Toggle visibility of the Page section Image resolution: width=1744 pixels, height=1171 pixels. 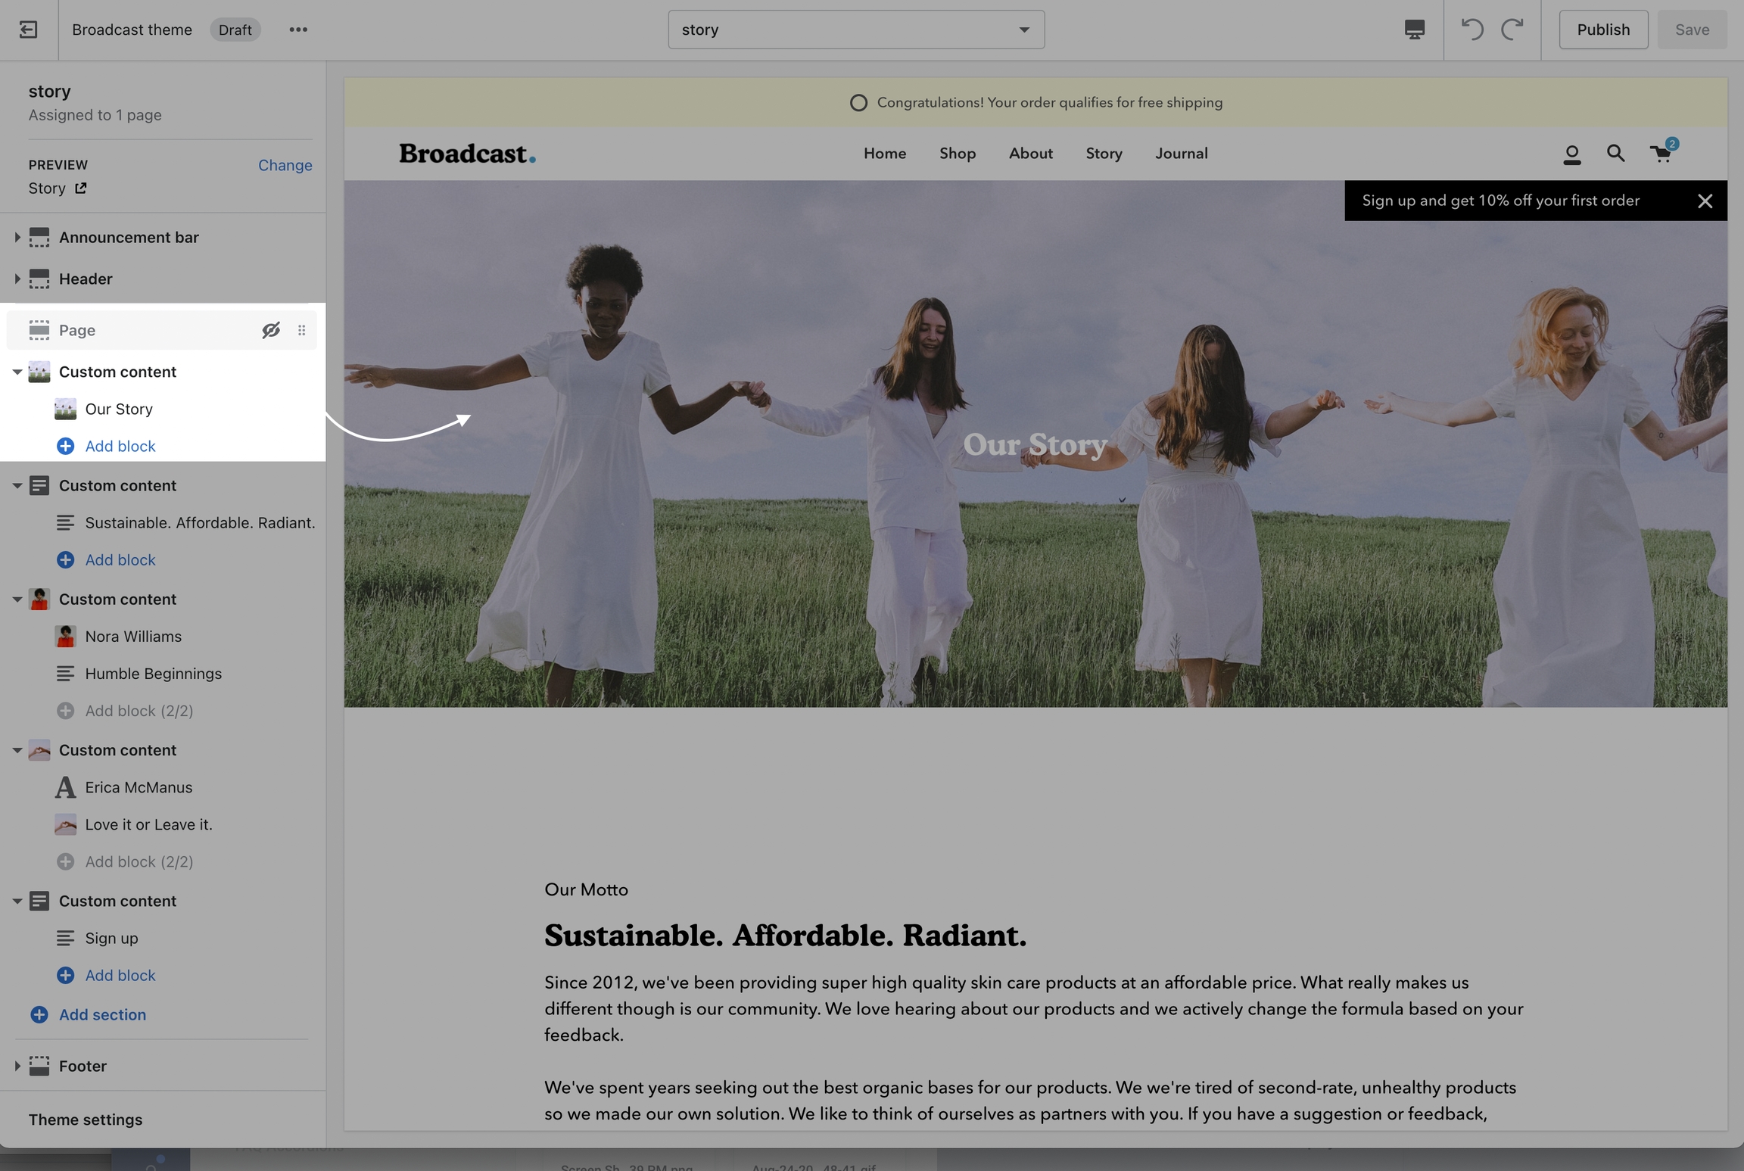coord(271,330)
